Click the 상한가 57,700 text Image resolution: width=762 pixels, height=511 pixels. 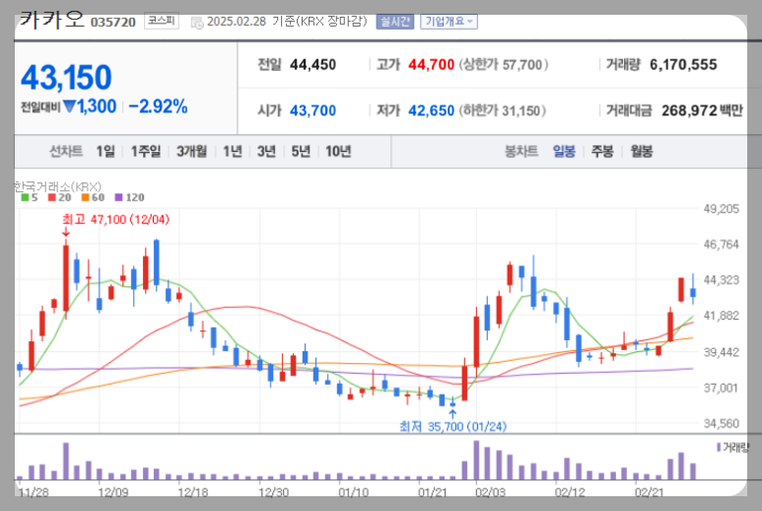[504, 65]
